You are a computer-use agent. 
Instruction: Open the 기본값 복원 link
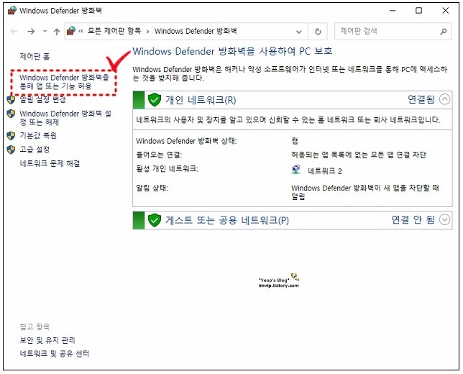tap(38, 136)
